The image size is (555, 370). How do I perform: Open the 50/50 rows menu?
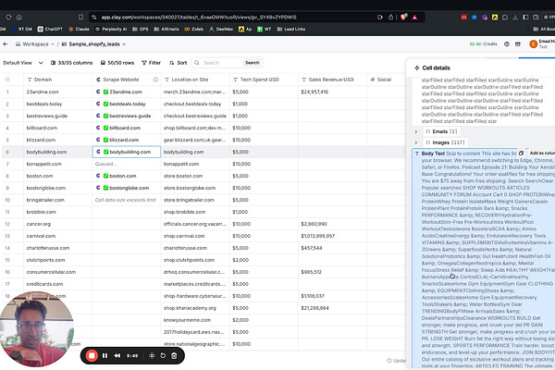coord(117,63)
